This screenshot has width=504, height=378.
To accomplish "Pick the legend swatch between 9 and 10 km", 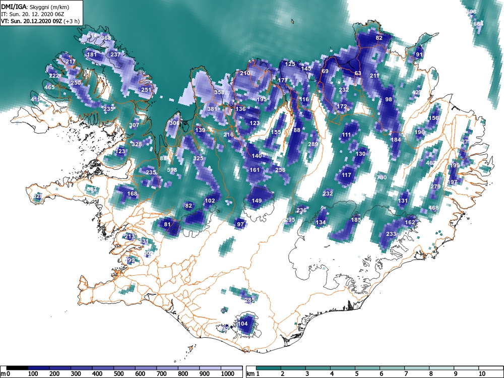I will (x=466, y=368).
